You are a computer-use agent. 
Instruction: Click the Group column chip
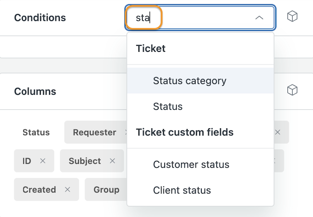[x=106, y=189]
